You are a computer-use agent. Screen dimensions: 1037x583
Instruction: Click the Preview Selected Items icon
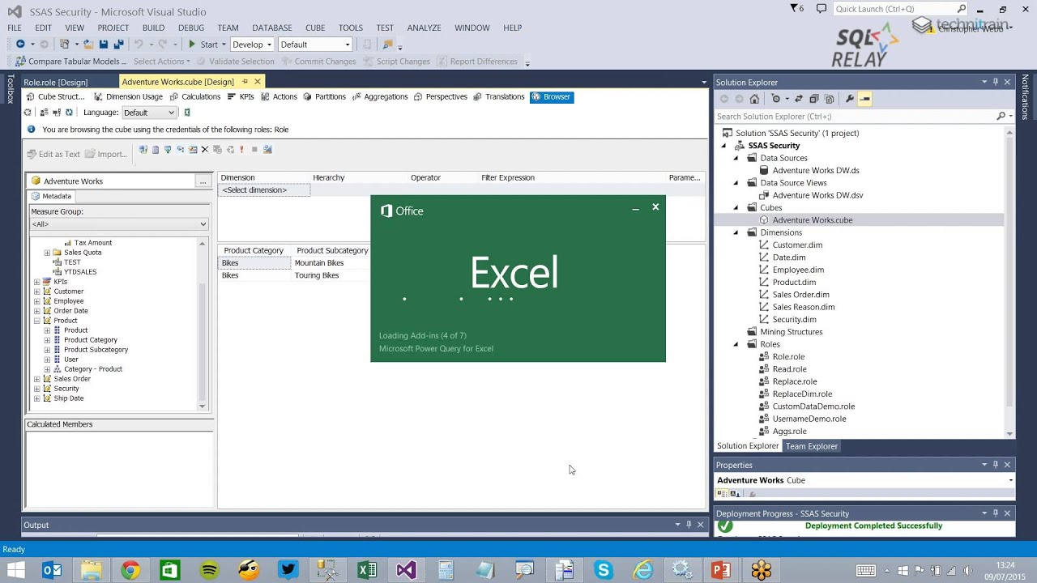point(865,99)
